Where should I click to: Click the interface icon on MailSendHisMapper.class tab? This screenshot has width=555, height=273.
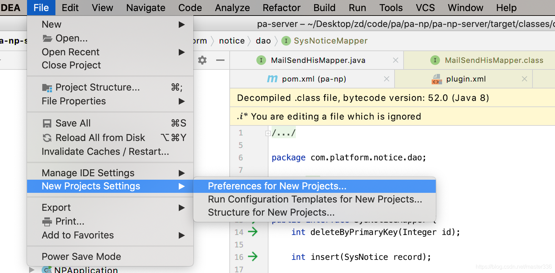click(435, 60)
